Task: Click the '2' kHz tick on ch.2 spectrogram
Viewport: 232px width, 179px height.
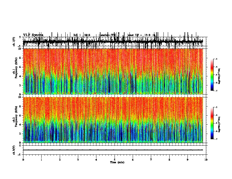Action: [x=21, y=134]
